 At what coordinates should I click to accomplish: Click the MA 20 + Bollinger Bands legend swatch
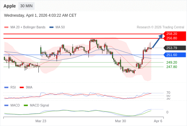pos(6,27)
